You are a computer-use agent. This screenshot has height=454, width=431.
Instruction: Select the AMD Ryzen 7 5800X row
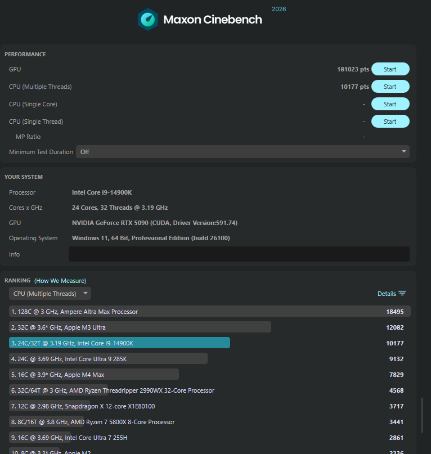210,422
